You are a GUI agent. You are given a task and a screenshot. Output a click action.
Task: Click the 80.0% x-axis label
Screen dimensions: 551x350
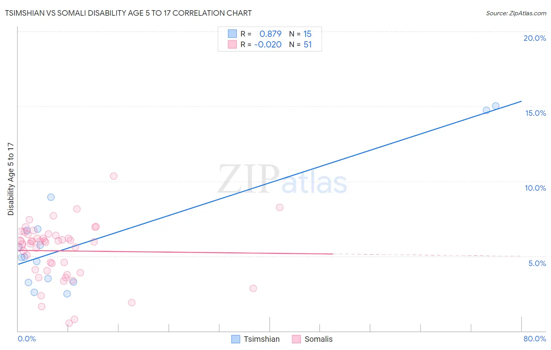click(535, 339)
